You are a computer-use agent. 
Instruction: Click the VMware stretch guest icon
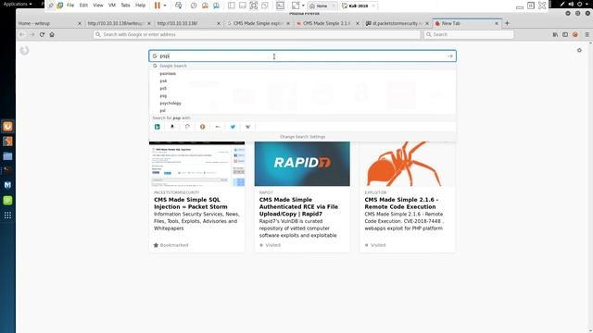[x=296, y=6]
